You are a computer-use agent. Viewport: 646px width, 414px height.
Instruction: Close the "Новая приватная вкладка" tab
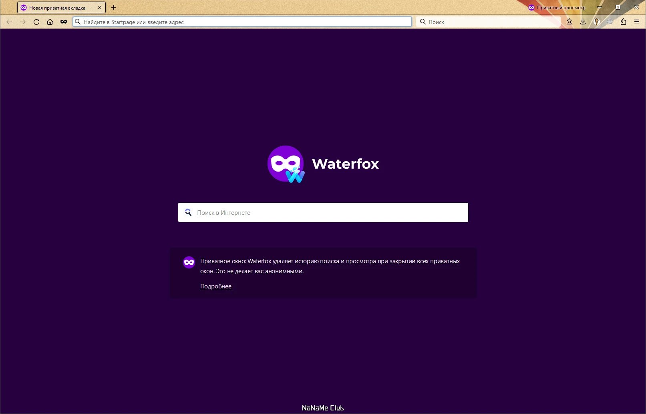coord(99,8)
